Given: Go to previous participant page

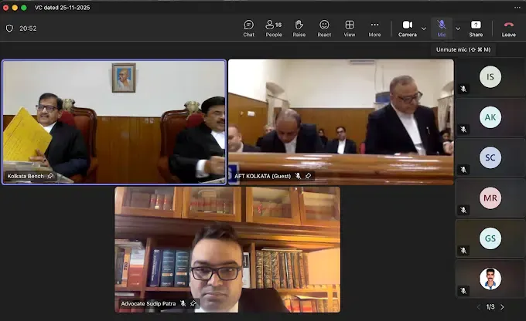Looking at the screenshot, I should [479, 307].
